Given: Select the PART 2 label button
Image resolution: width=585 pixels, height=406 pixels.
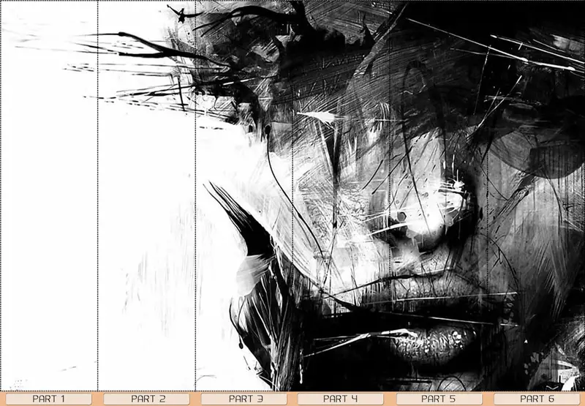Looking at the screenshot, I should (x=147, y=399).
